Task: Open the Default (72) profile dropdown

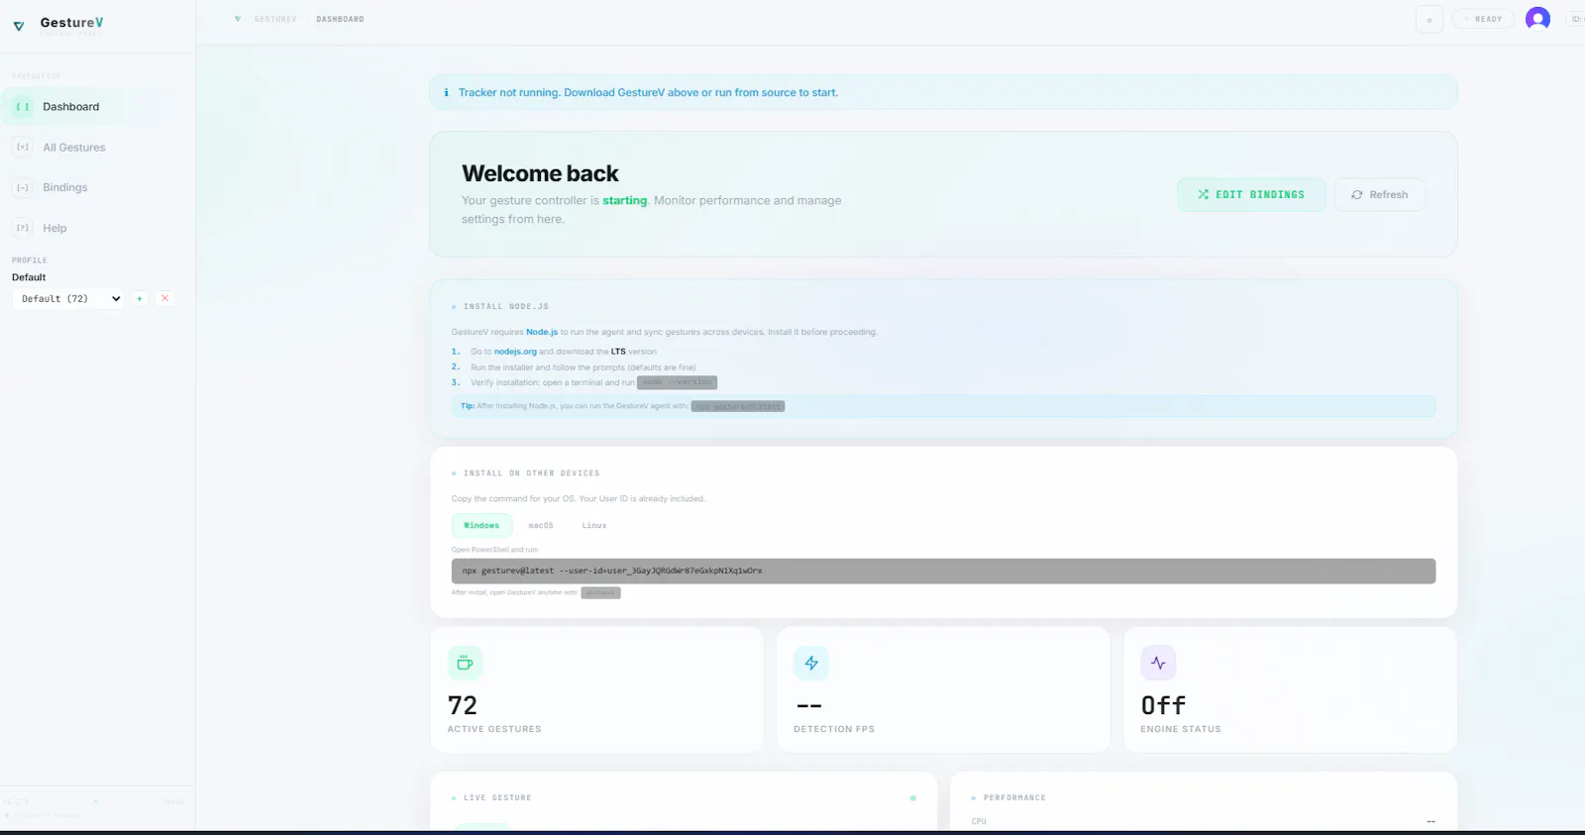Action: (x=67, y=298)
